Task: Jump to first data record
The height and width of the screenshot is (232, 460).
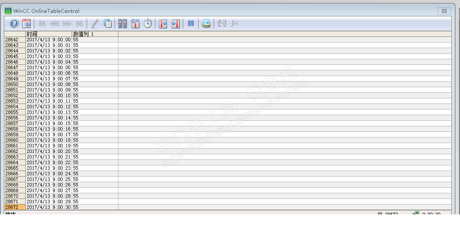Action: (42, 24)
